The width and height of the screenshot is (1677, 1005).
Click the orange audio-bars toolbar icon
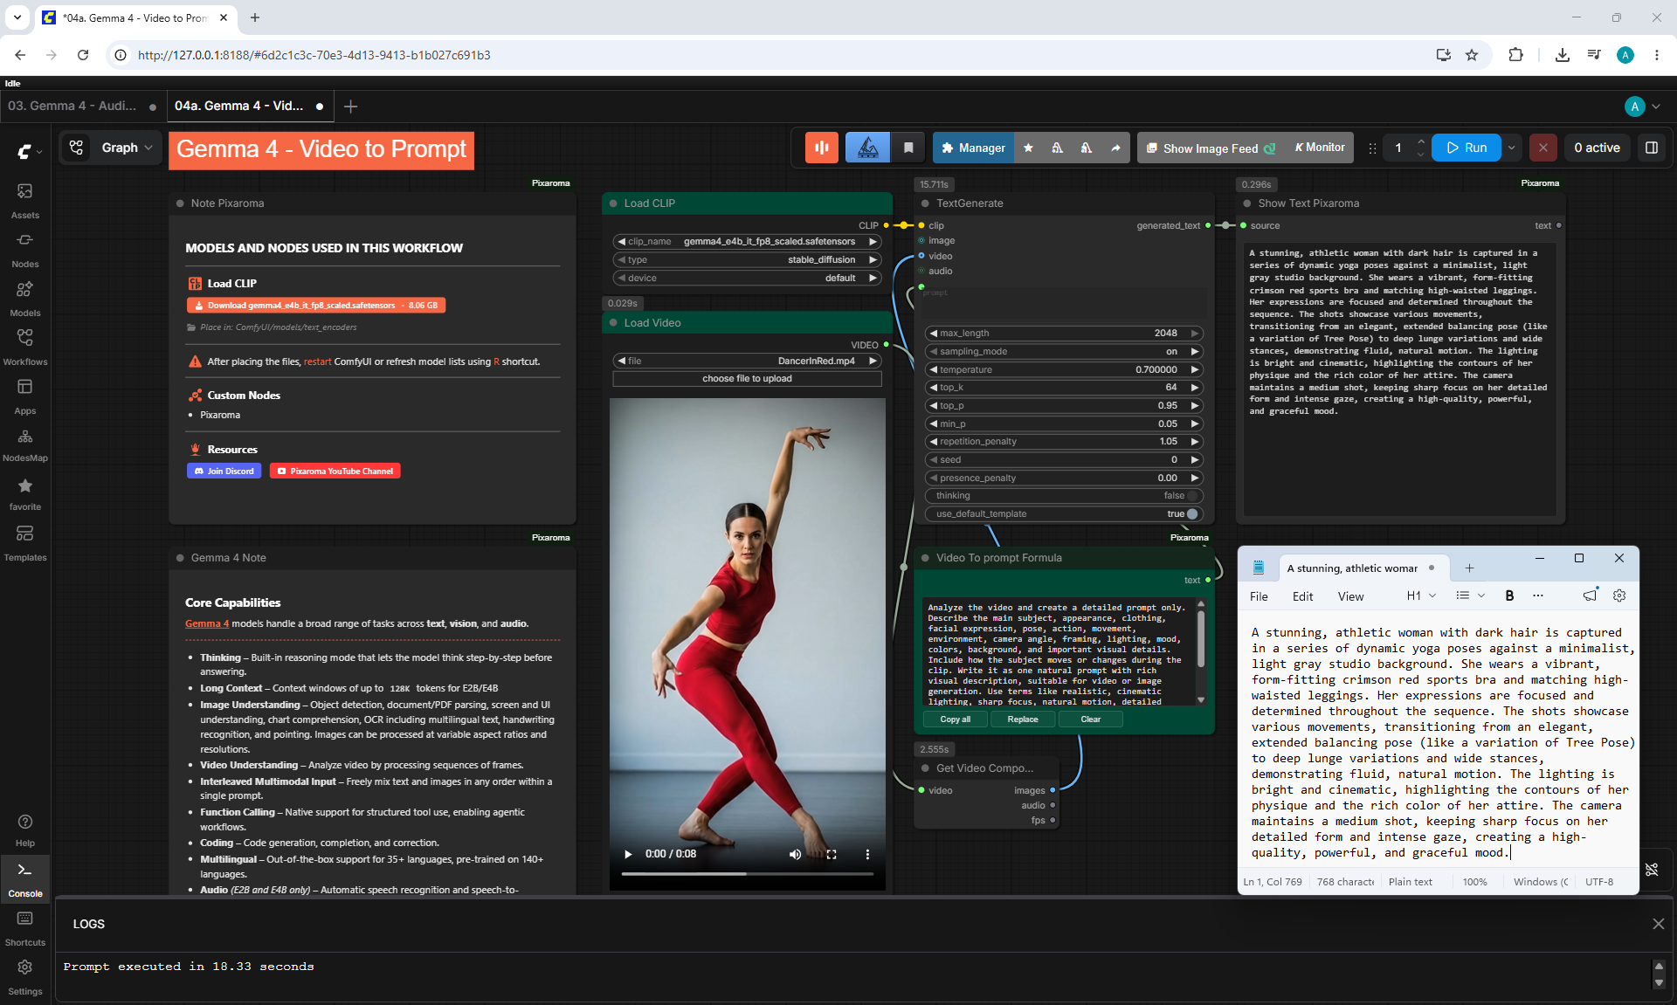coord(822,148)
